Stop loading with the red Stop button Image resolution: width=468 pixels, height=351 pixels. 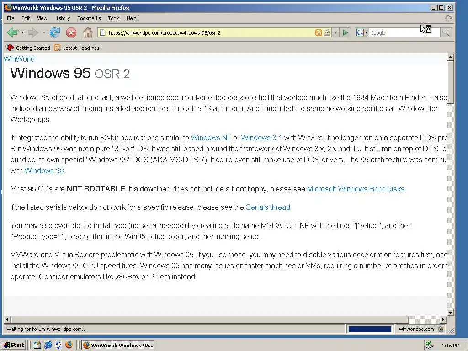(x=71, y=32)
